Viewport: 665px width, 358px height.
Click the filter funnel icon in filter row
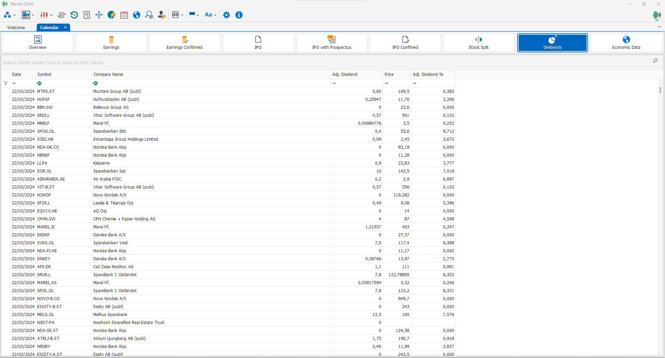(x=6, y=84)
